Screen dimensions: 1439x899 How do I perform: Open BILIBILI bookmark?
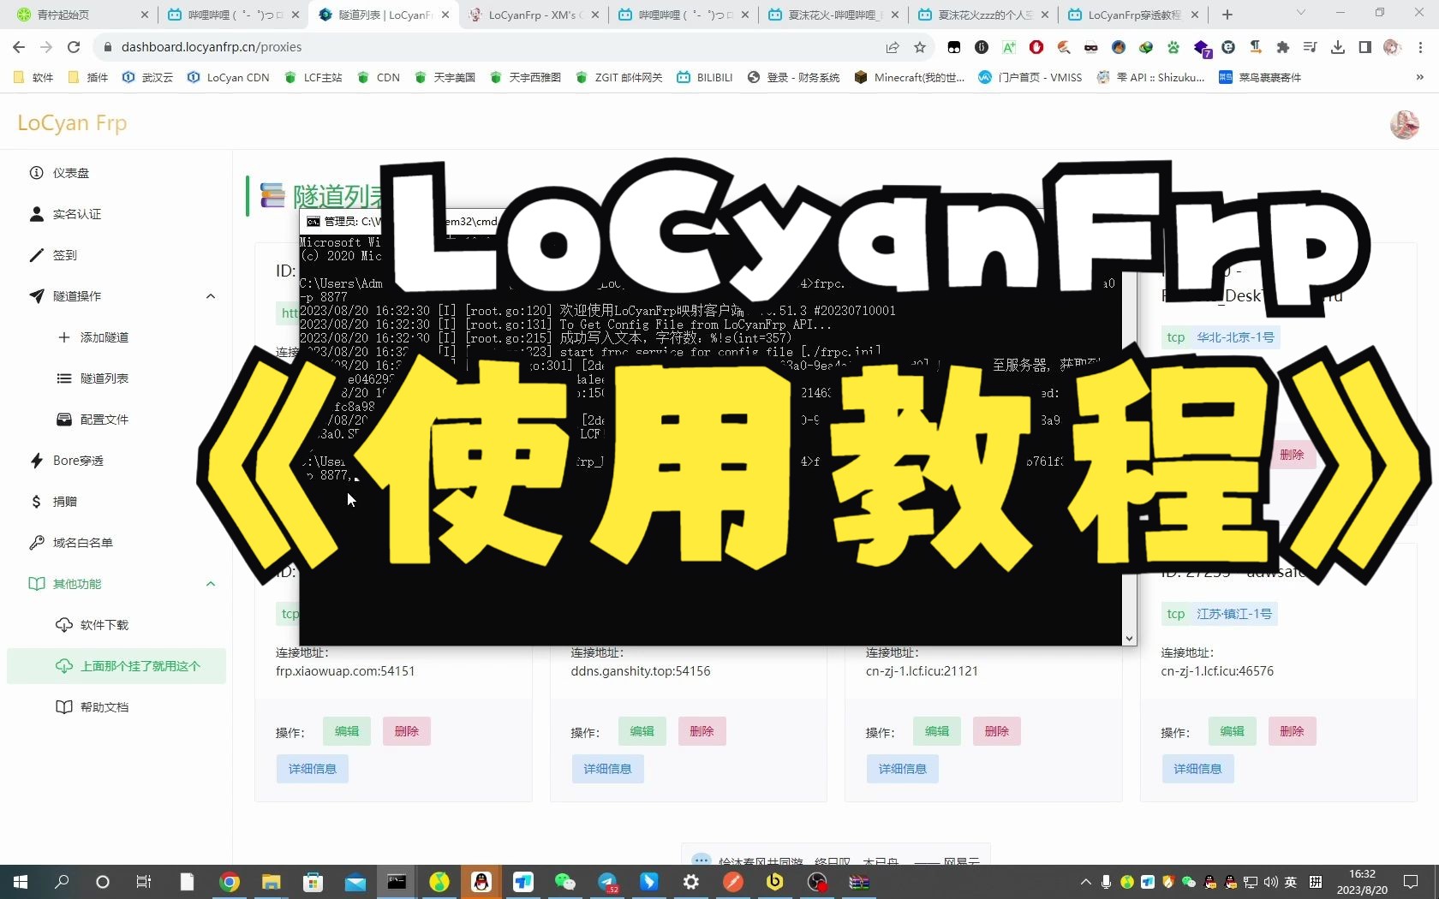click(705, 77)
